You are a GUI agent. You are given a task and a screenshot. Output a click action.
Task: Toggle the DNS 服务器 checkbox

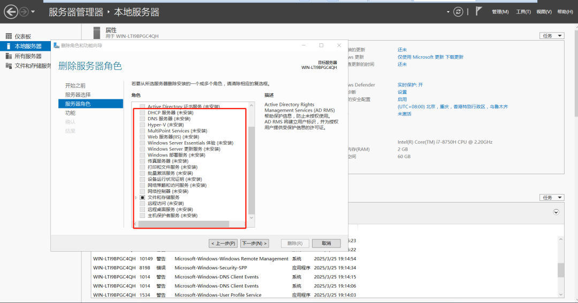pos(142,119)
